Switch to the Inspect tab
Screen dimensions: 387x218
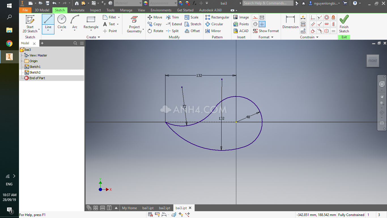click(x=95, y=10)
